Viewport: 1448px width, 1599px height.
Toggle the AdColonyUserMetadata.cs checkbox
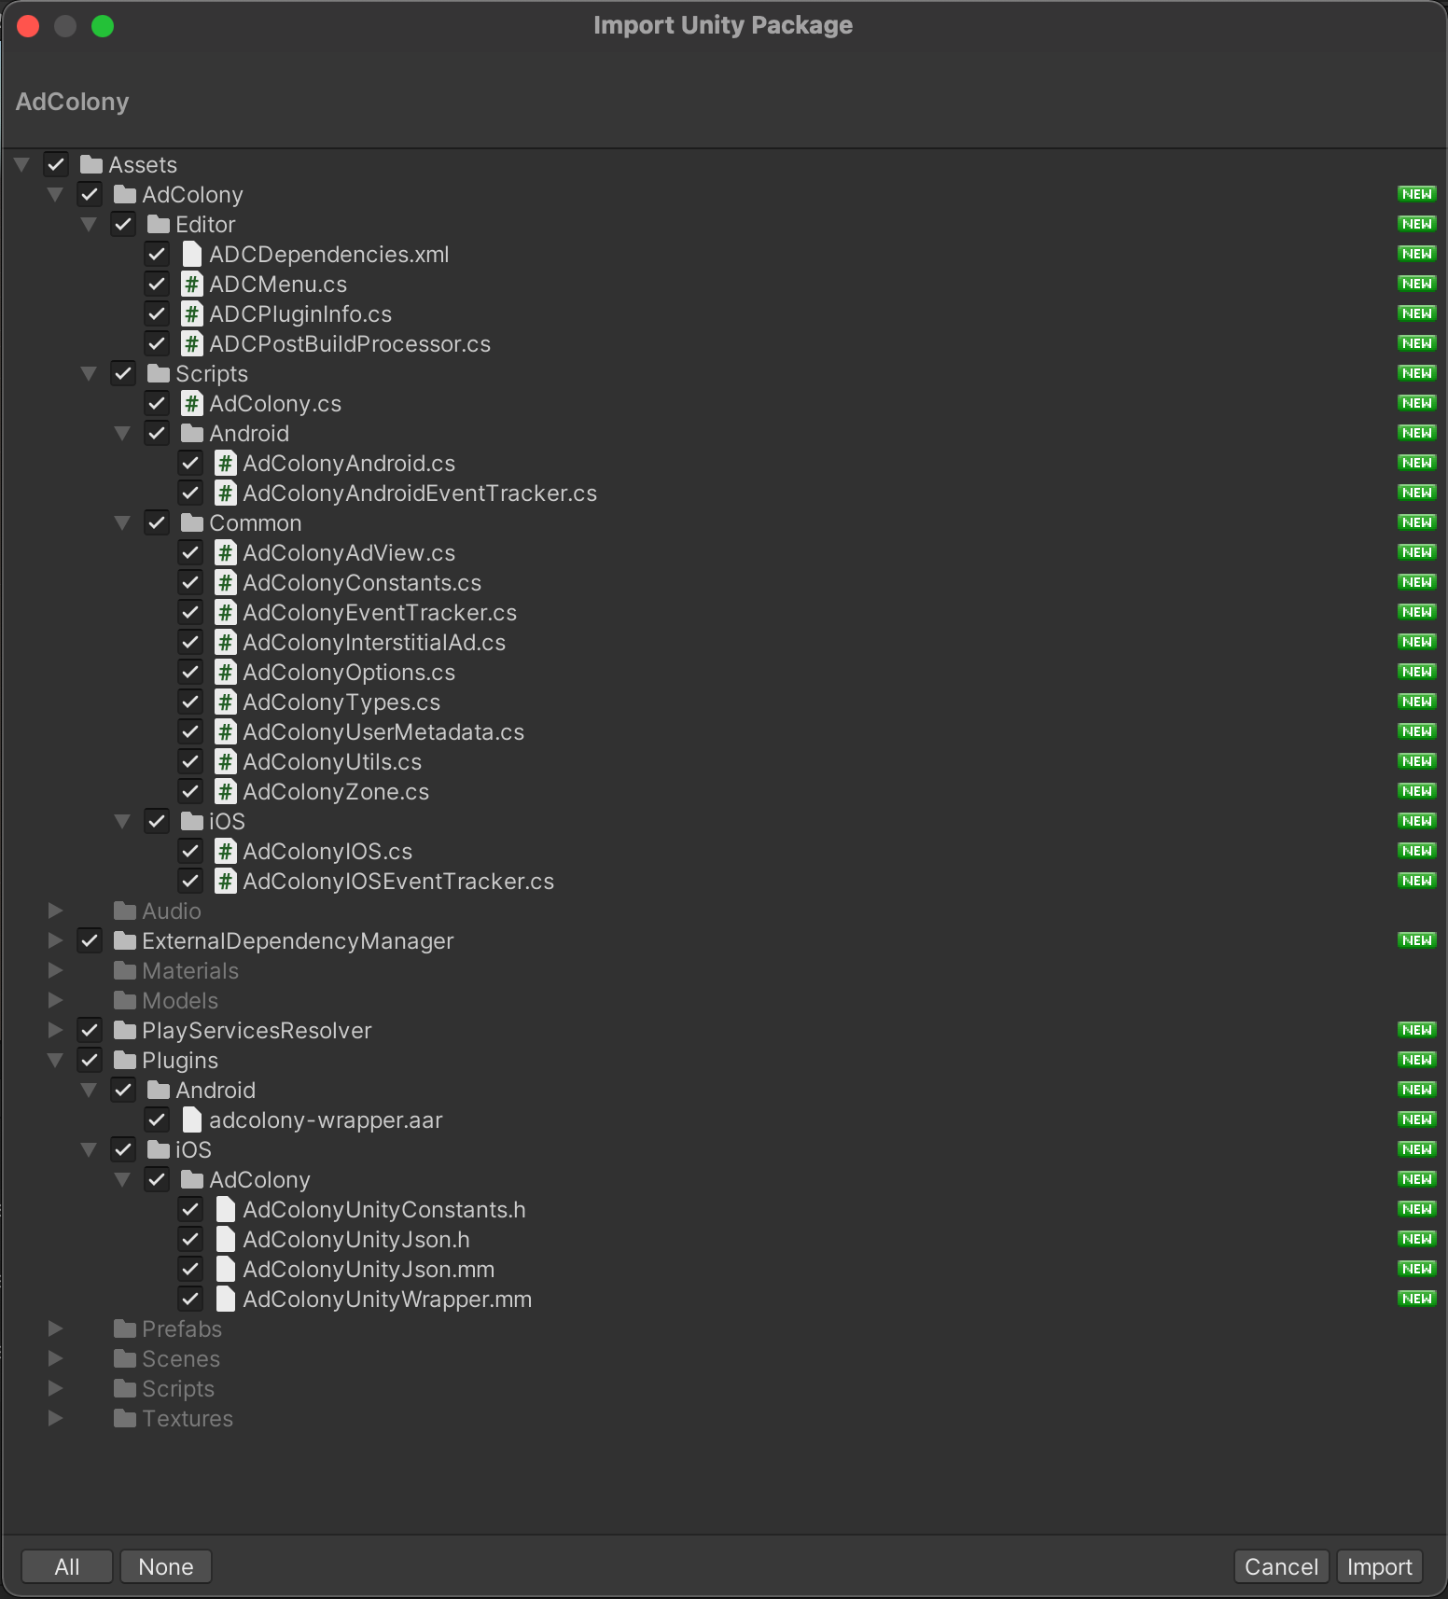[x=190, y=731]
